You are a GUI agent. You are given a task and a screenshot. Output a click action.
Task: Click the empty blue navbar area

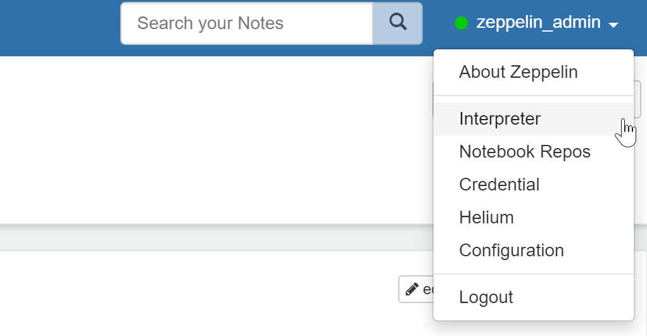click(x=58, y=27)
